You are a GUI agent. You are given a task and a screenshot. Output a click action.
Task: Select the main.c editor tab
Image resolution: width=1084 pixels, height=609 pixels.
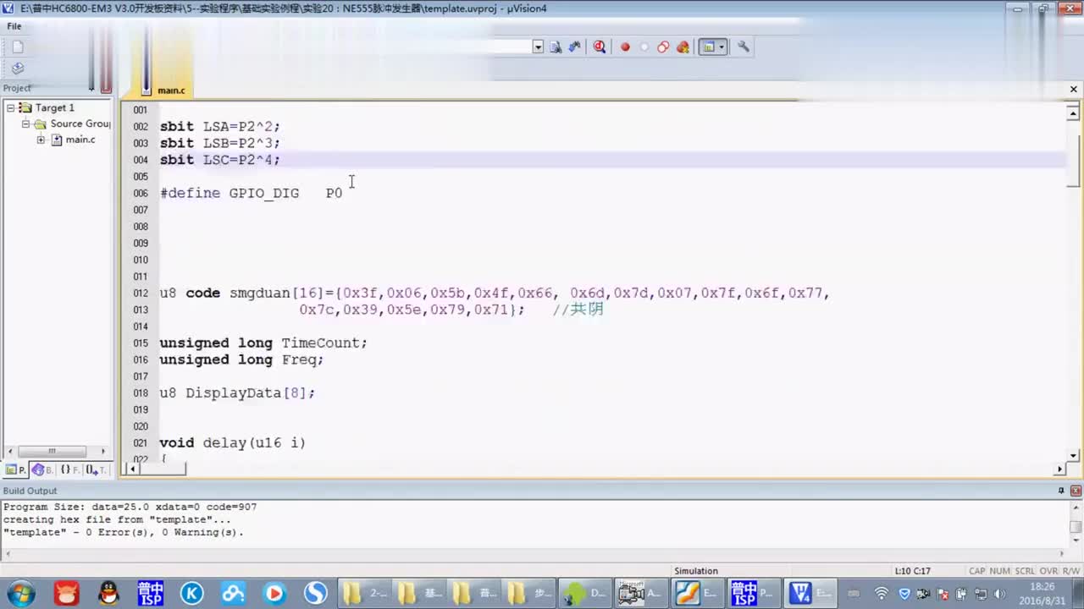point(171,91)
